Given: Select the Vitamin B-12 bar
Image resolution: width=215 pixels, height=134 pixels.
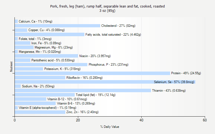Looking at the screenshot, I should point(30,99).
